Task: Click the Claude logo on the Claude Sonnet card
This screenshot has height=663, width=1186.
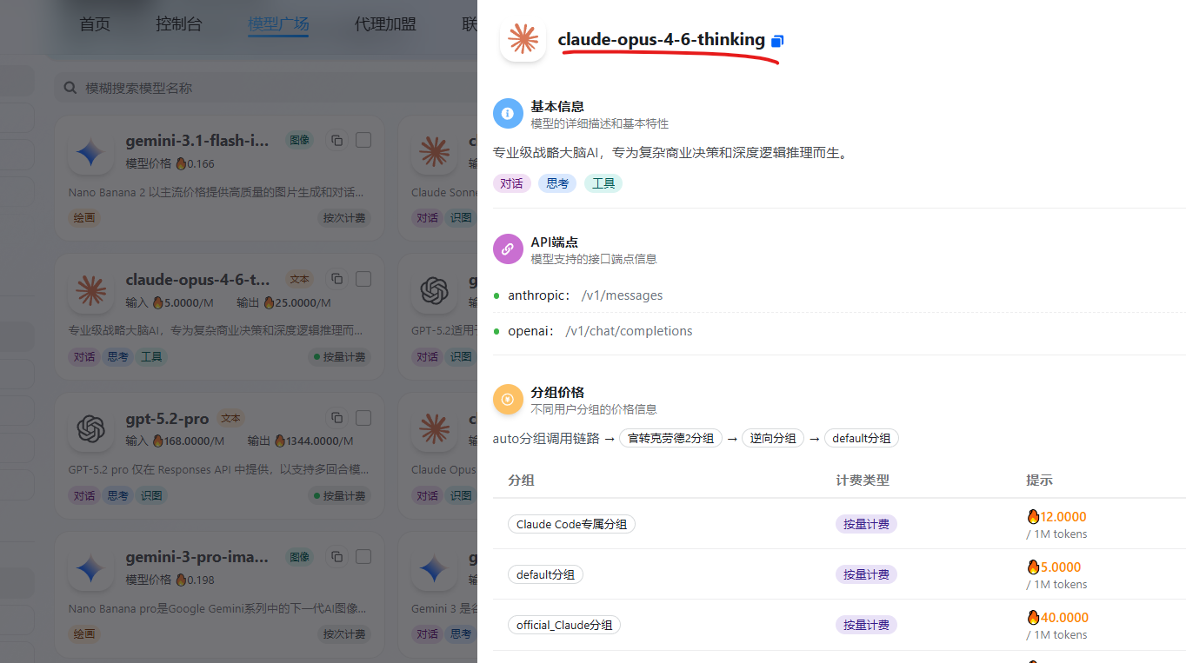Action: coord(434,153)
